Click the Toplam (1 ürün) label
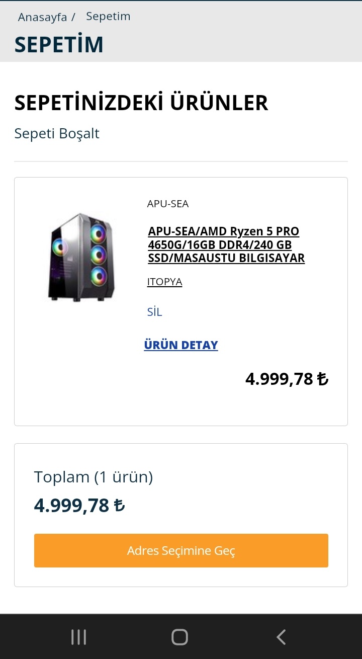Screen dimensions: 362x659 [x=94, y=477]
